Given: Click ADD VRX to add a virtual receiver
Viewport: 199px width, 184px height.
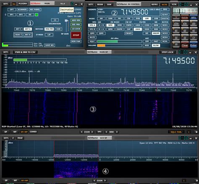Looking at the screenshot, I should (76, 20).
